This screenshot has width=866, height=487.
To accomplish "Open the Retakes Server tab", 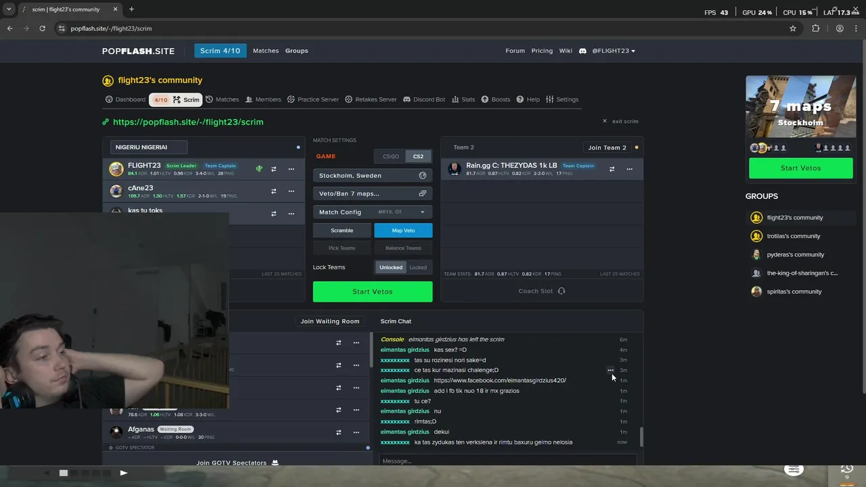I will 371,99.
